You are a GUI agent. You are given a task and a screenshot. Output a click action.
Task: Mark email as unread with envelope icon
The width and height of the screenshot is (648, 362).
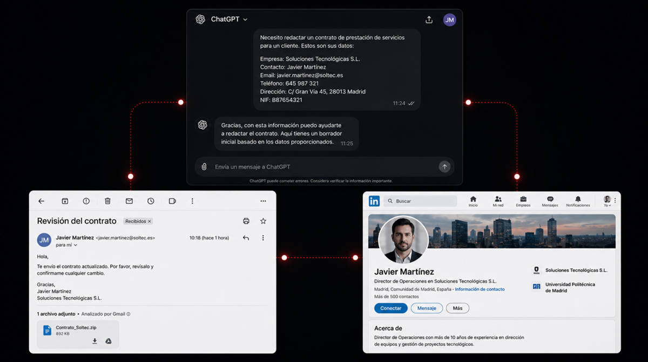point(129,201)
